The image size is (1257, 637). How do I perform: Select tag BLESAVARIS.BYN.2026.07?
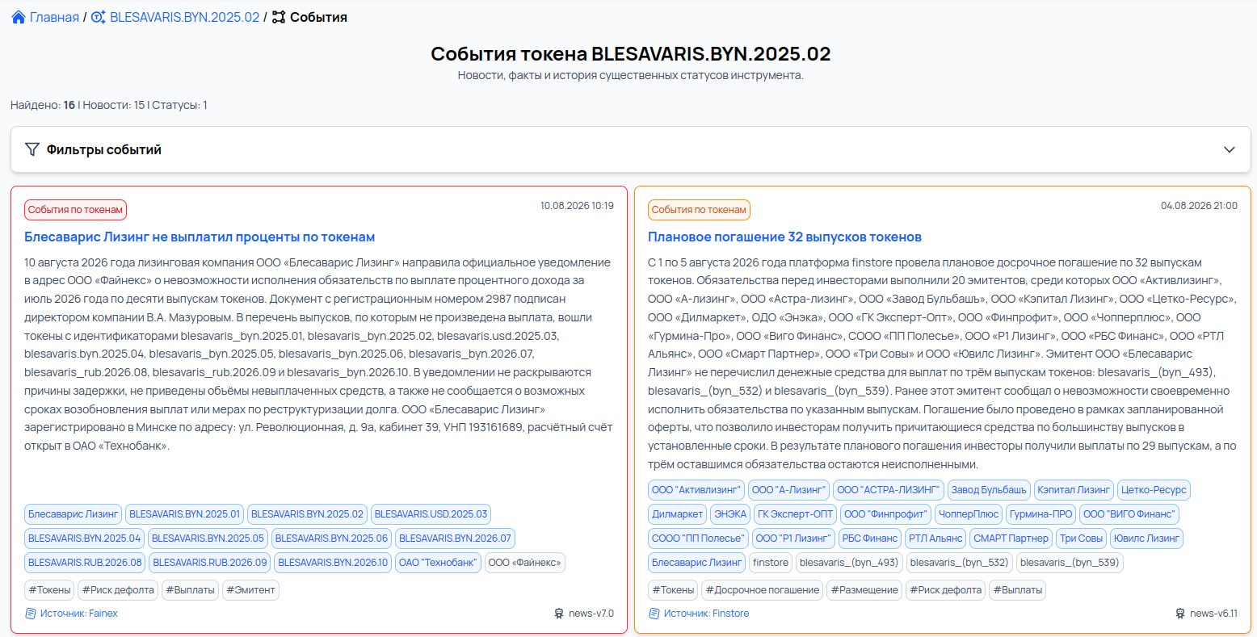point(455,539)
